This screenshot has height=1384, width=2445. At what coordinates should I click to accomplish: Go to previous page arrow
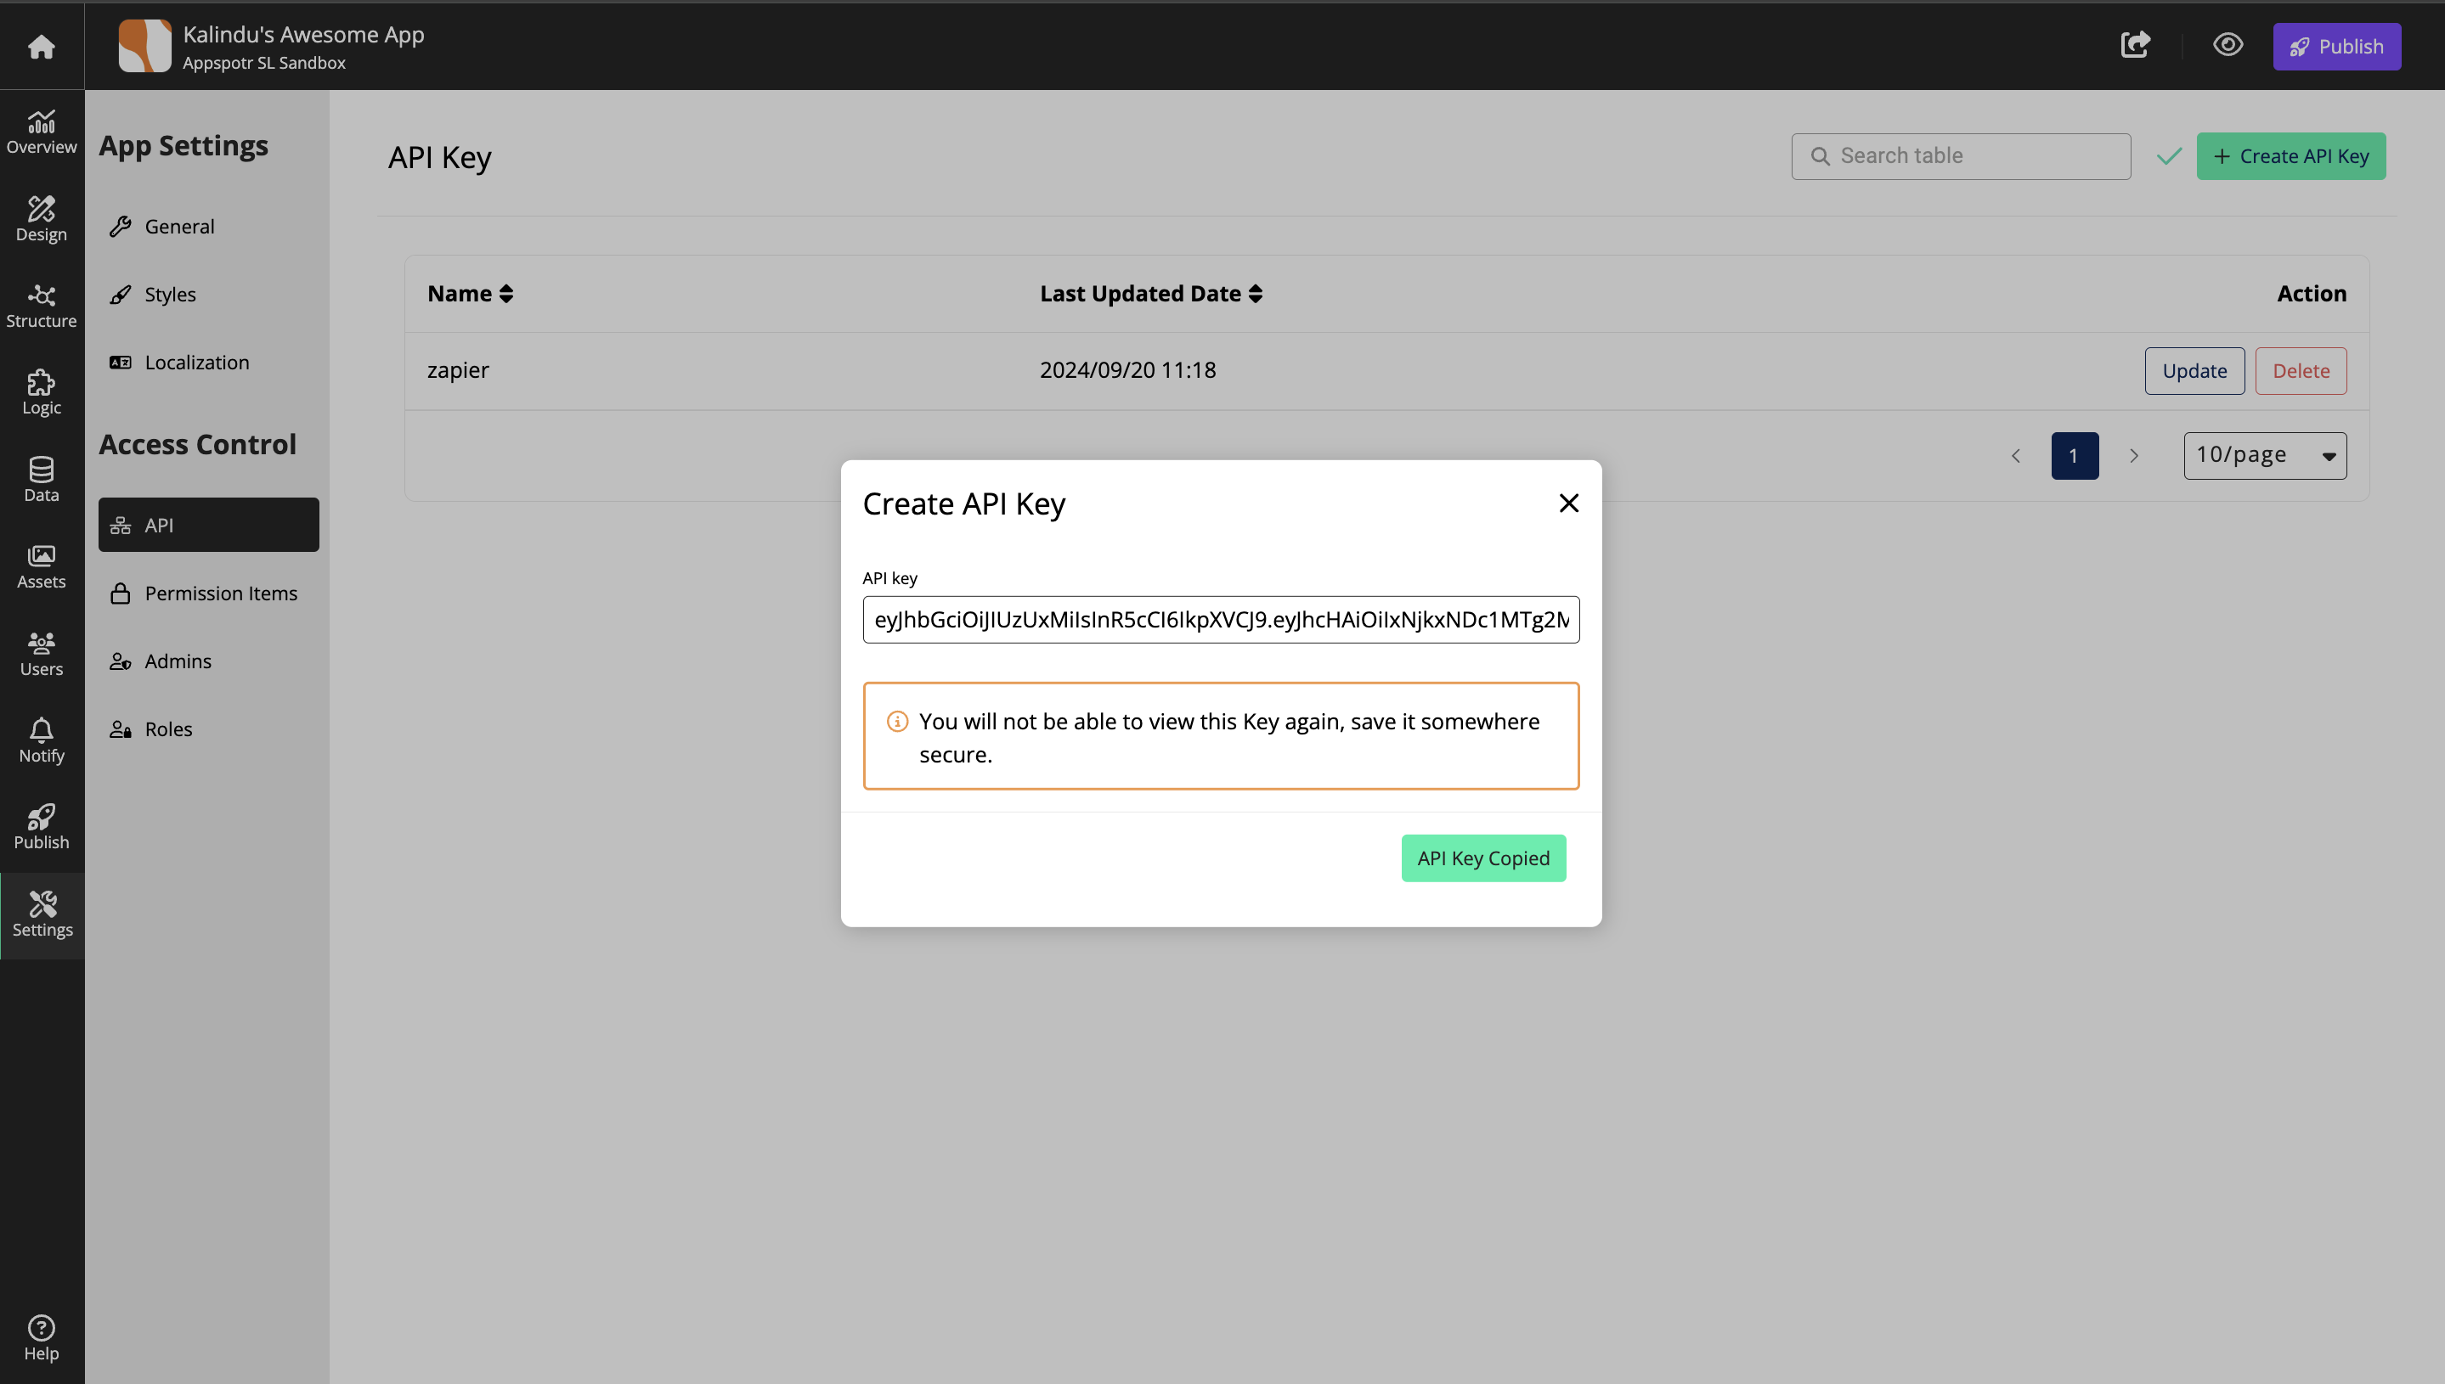[2015, 456]
